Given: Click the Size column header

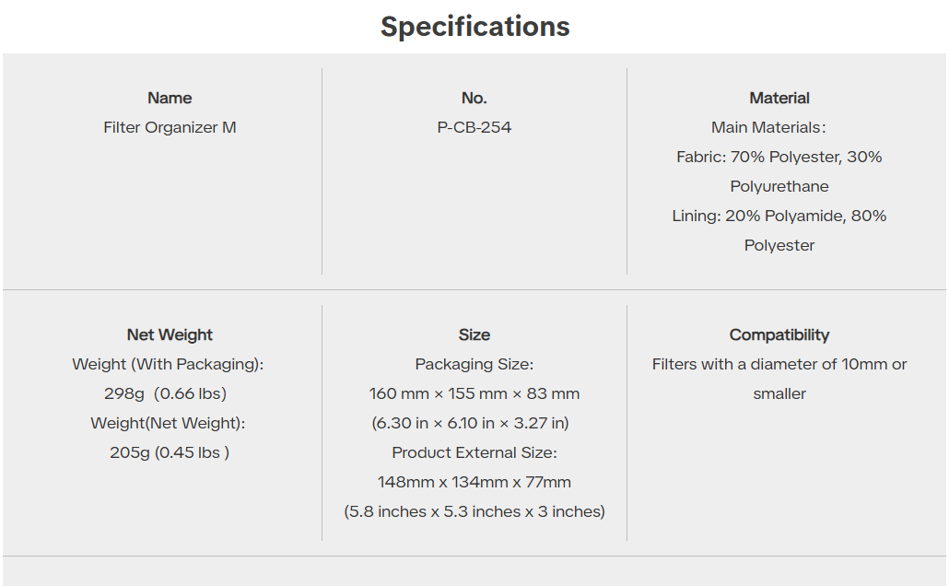Looking at the screenshot, I should [x=474, y=334].
